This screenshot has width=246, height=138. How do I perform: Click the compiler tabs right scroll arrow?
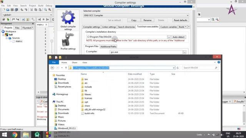189,27
